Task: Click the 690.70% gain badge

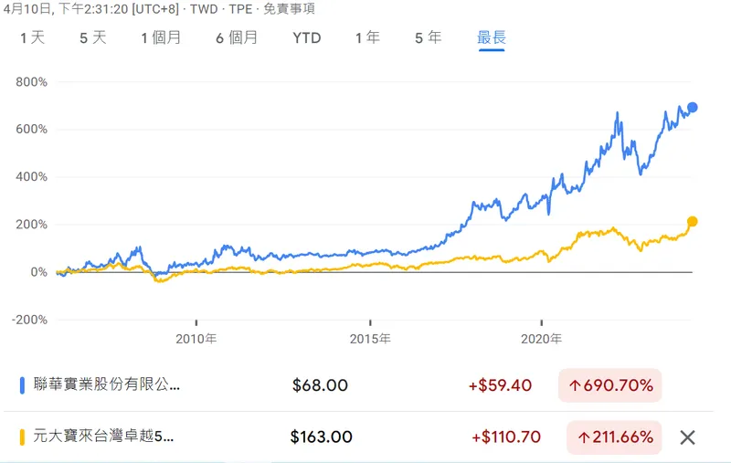Action: tap(609, 385)
